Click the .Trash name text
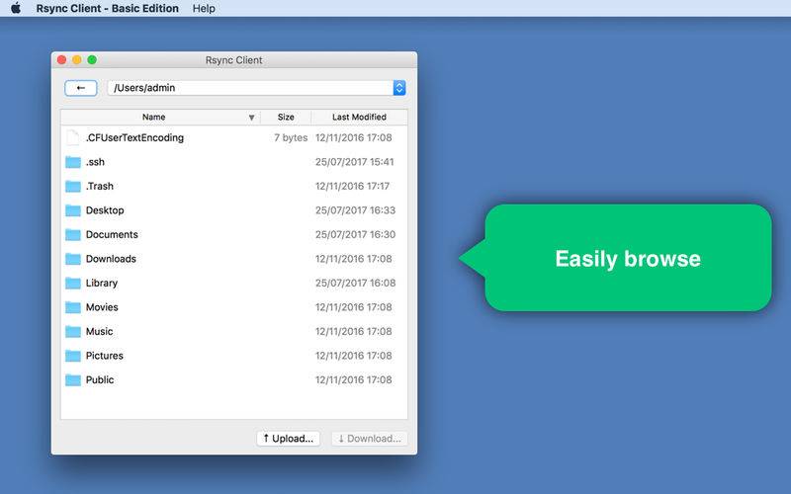 [x=100, y=186]
